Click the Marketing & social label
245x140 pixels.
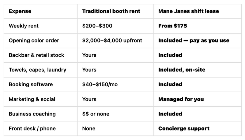click(x=32, y=99)
